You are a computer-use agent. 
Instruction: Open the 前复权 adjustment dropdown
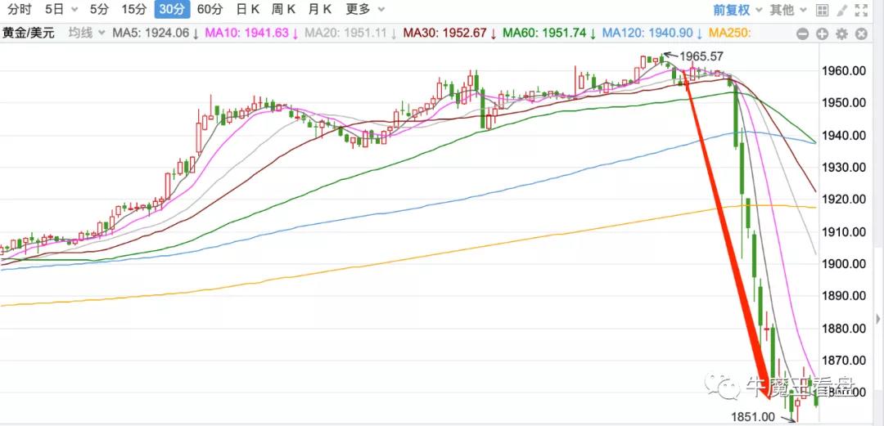point(737,10)
